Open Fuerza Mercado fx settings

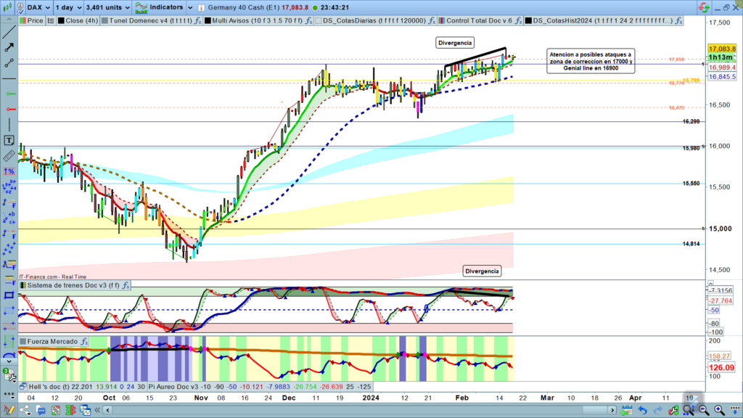tap(84, 341)
